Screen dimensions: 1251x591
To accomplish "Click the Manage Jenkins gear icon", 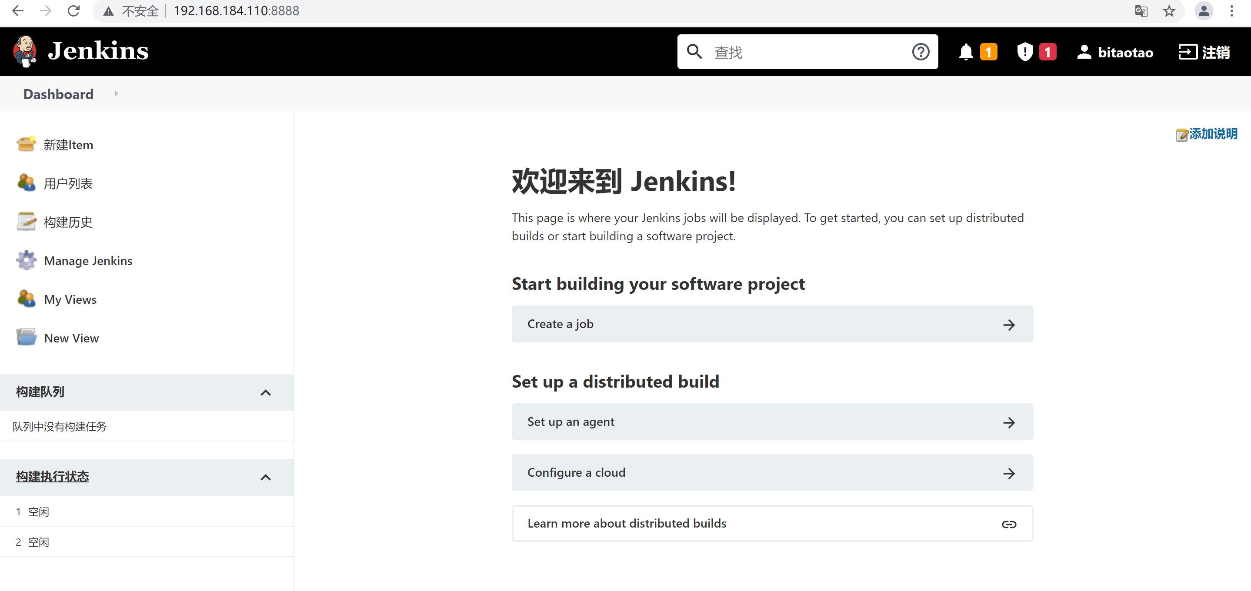I will (26, 261).
